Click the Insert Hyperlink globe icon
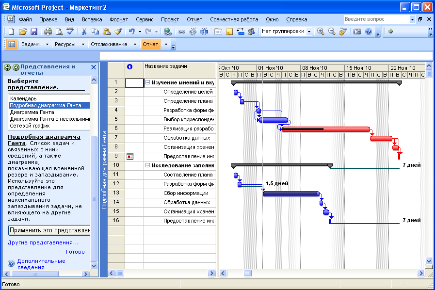 167,32
